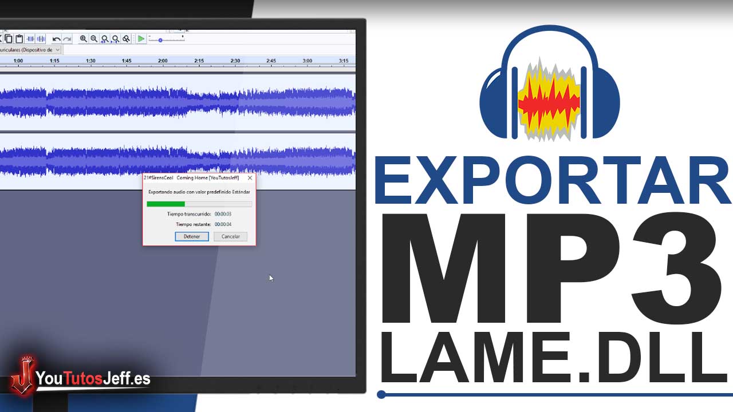Viewport: 733px width, 412px height.
Task: Click the 1:30 mark on the timeline ruler
Action: coord(90,61)
